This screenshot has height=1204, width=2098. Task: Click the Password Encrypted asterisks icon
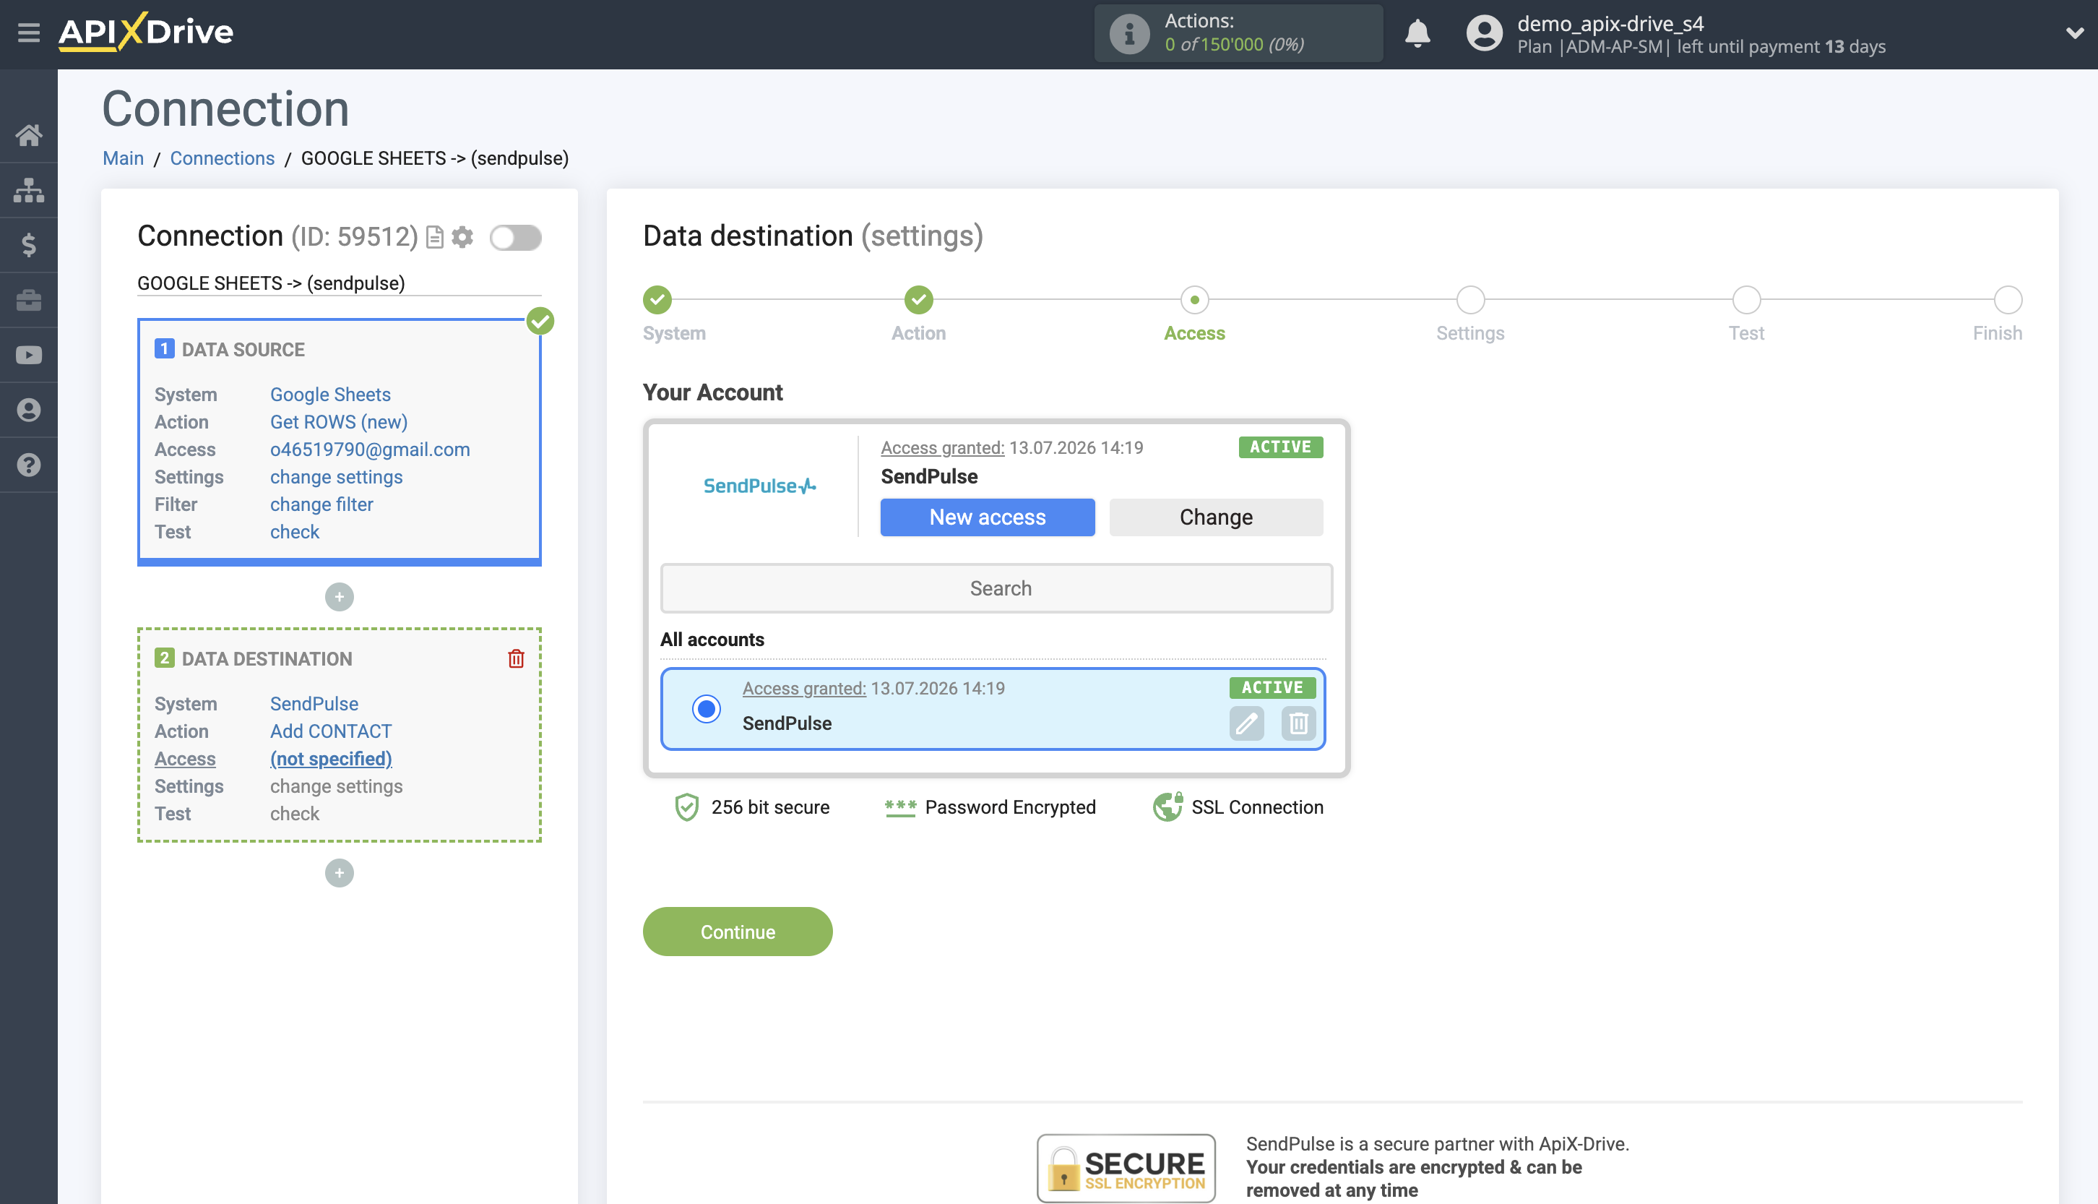pyautogui.click(x=899, y=807)
